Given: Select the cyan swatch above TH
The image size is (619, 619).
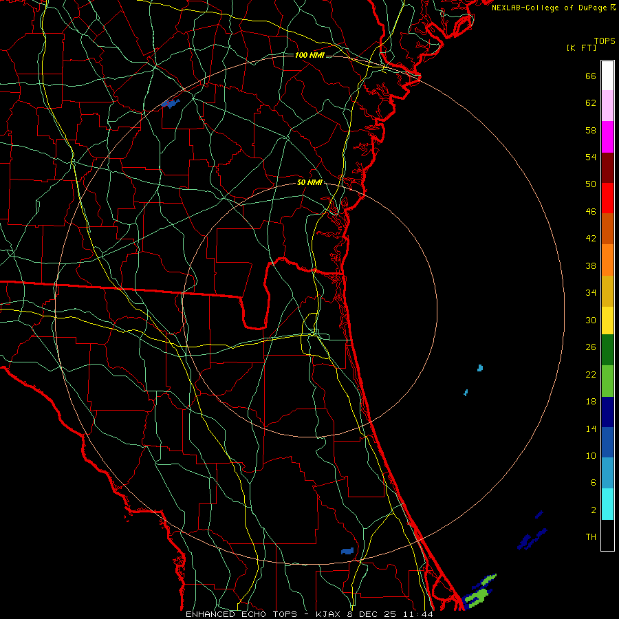Looking at the screenshot, I should tap(607, 504).
